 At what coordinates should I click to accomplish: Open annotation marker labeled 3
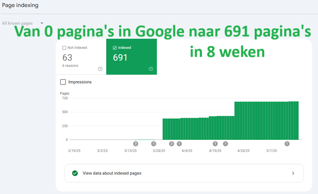pos(136,144)
